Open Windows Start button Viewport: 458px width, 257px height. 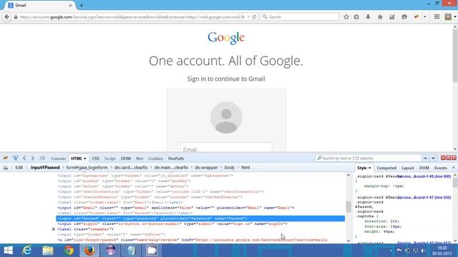[x=8, y=251]
